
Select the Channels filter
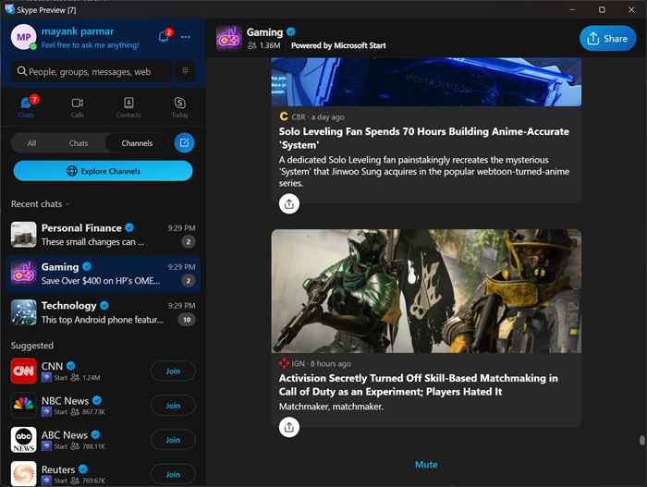(x=137, y=143)
